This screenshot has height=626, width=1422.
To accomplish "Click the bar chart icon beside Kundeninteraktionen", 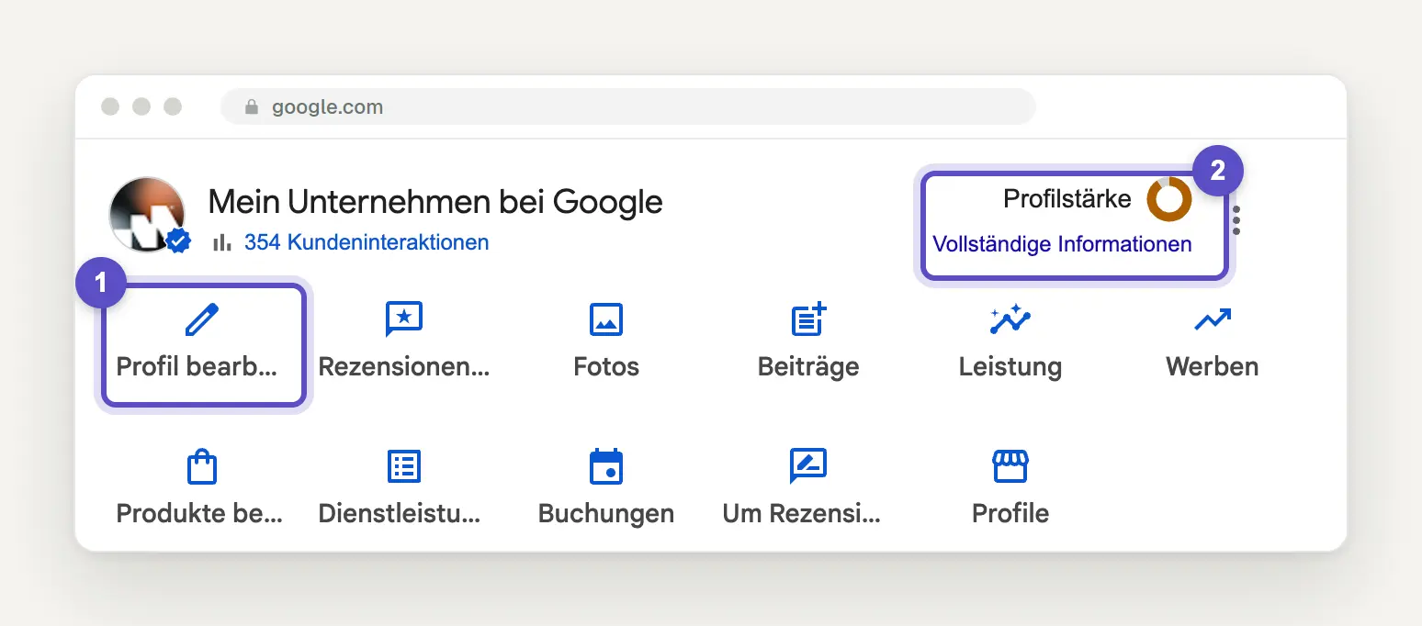I will [221, 242].
